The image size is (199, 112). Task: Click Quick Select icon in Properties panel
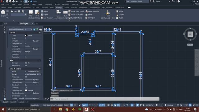coord(40,30)
